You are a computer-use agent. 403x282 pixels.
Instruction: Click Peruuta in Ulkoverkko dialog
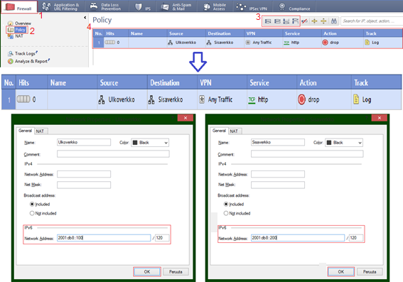tap(176, 272)
